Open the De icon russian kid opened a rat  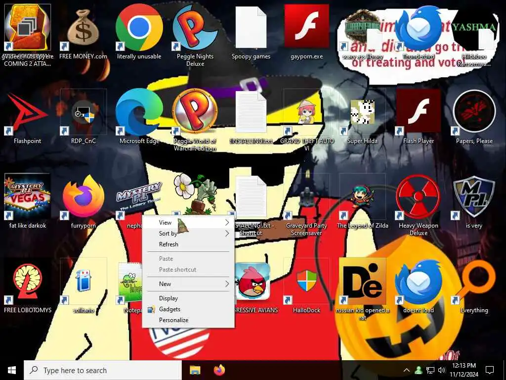tap(362, 284)
